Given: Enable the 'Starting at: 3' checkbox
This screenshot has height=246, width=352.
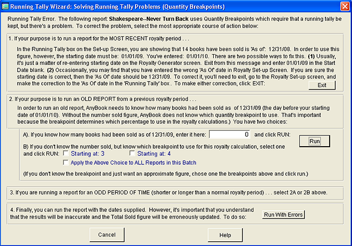Looking at the screenshot, I should 66,154.
